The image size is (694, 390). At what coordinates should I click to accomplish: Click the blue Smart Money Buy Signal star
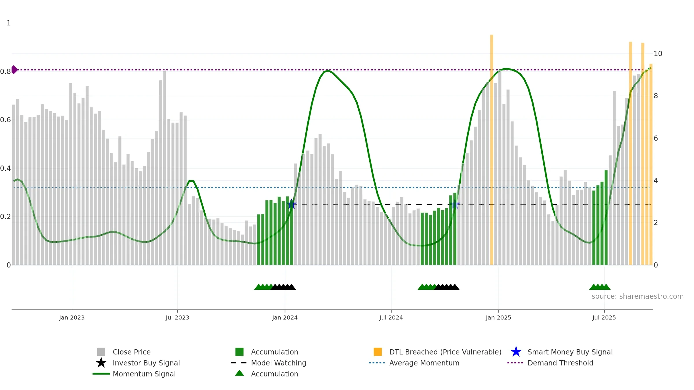pyautogui.click(x=516, y=352)
